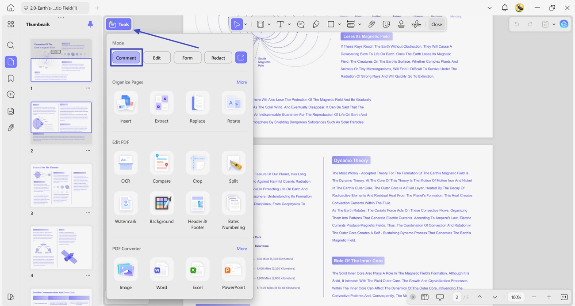
Task: Open the attachments panel in sidebar
Action: click(11, 127)
